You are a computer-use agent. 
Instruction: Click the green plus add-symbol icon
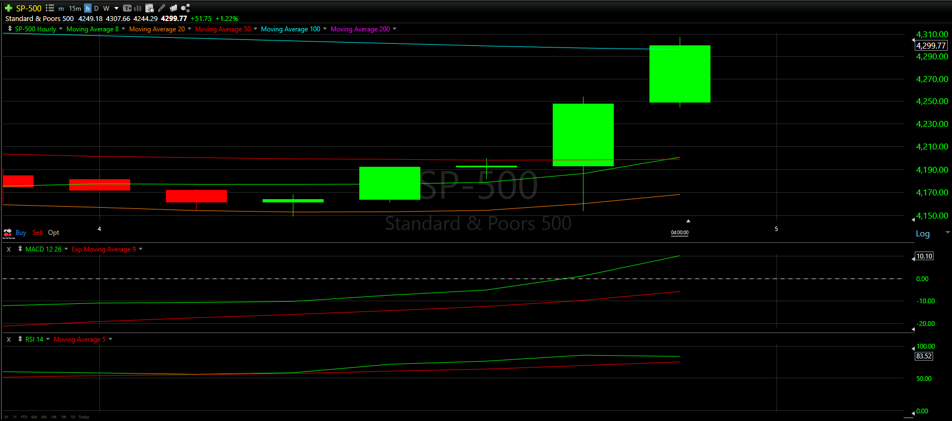[x=8, y=8]
